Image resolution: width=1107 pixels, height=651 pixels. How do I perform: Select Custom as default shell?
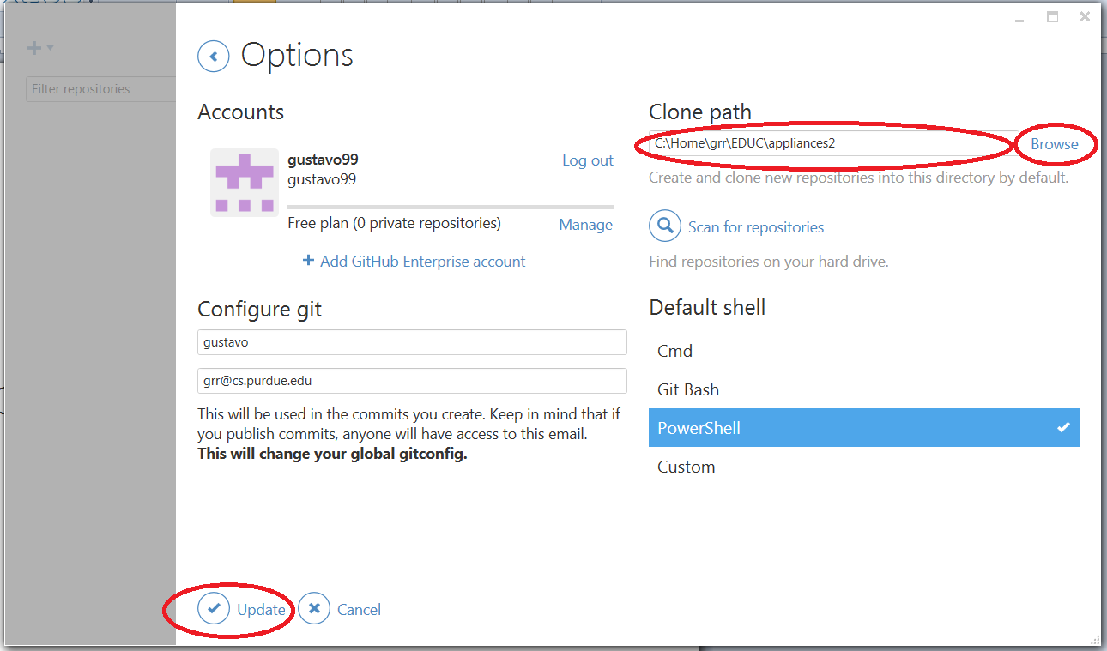click(864, 467)
